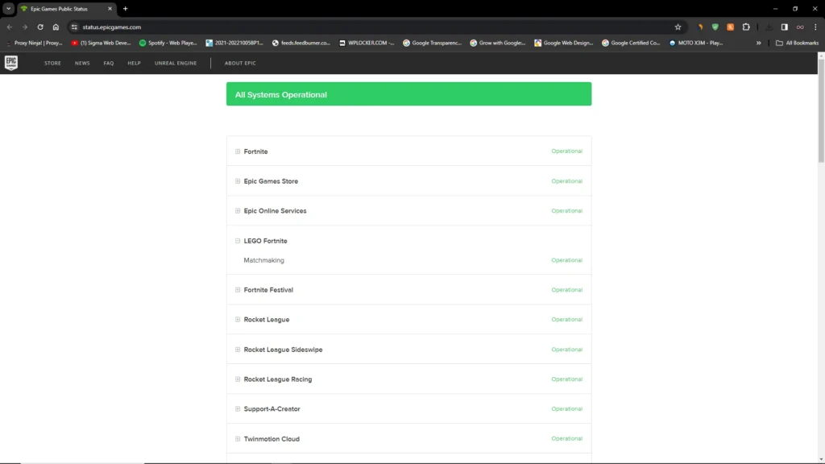825x464 pixels.
Task: Open the WPLOCKER.COM bookmark
Action: click(367, 43)
